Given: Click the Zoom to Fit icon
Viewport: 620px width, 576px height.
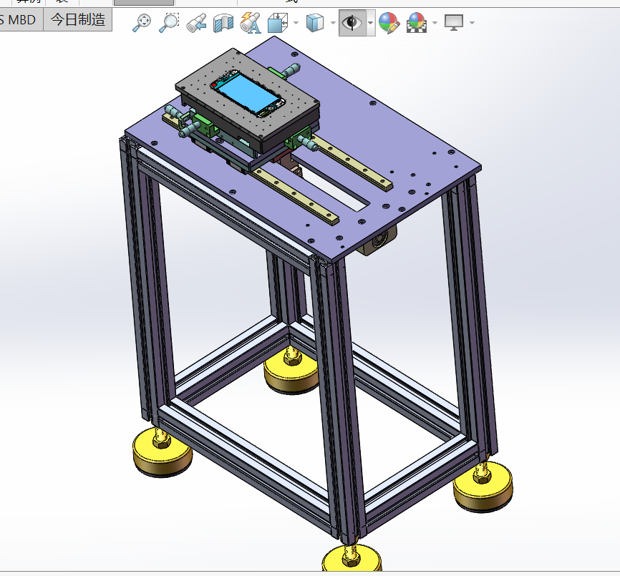Looking at the screenshot, I should tap(142, 22).
